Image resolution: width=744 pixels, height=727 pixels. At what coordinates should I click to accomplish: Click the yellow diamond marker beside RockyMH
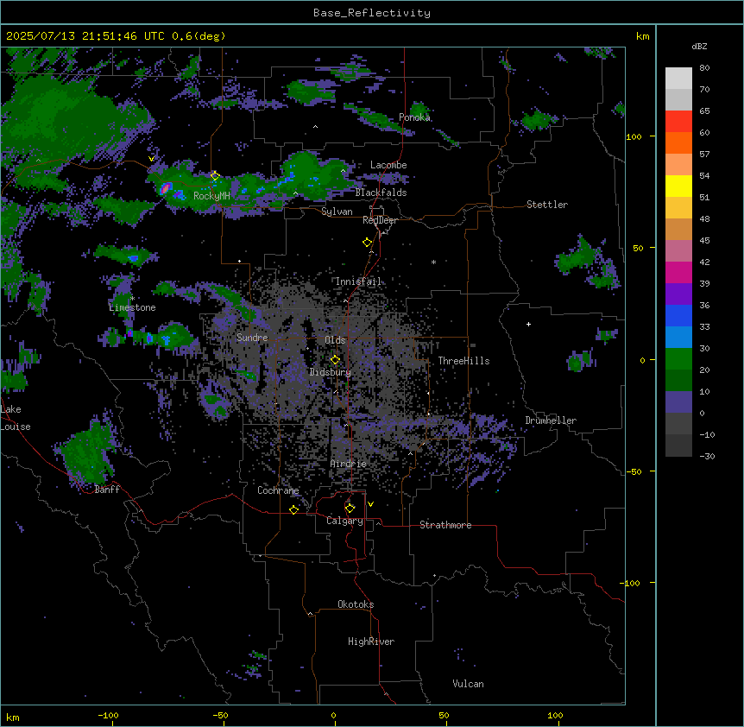(215, 176)
